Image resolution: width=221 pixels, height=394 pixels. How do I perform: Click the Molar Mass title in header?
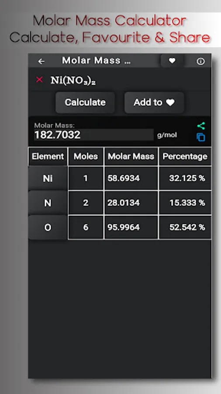[x=96, y=60]
